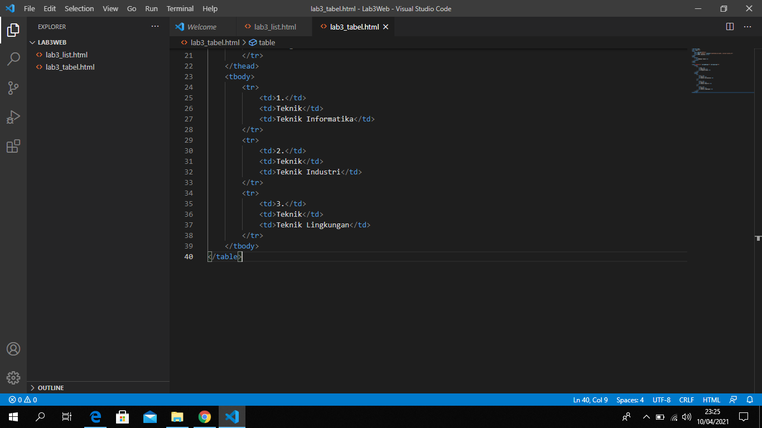Open the Selection menu

tap(79, 8)
